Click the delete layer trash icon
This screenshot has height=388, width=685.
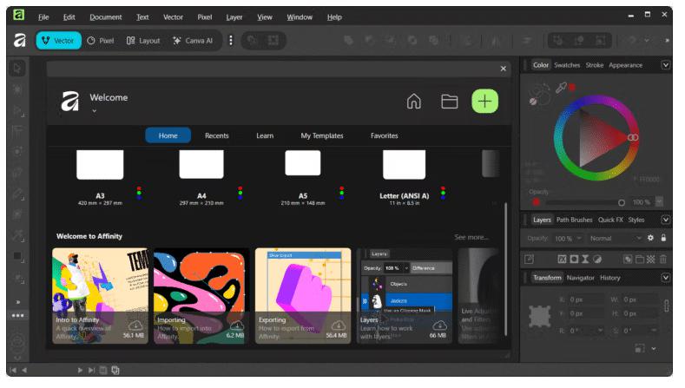[663, 259]
